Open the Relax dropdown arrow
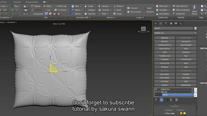Screen dimensions: 207x116 pos(81,6)
